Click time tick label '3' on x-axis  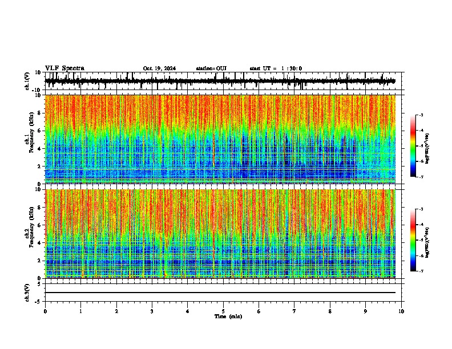click(152, 311)
